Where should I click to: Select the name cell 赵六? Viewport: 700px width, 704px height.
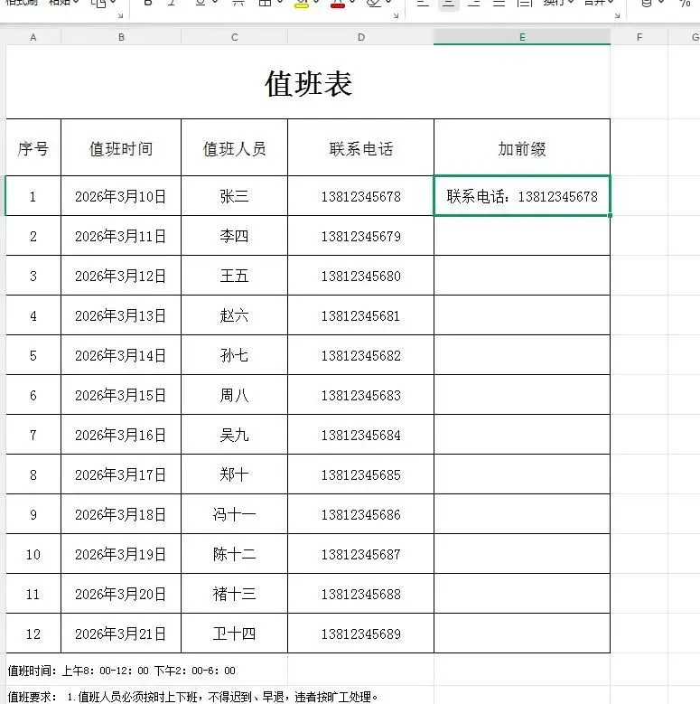coord(234,315)
